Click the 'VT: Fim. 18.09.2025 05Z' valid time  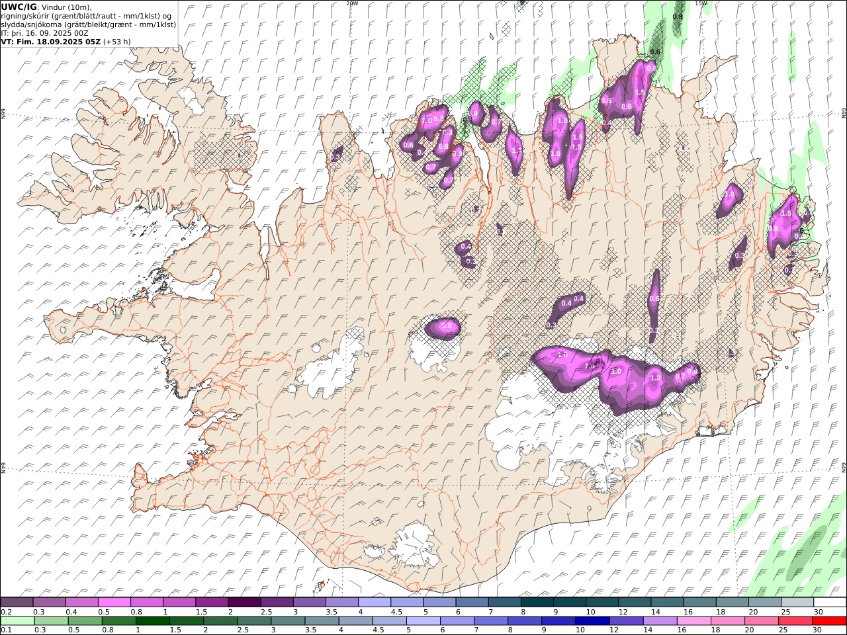click(x=51, y=42)
